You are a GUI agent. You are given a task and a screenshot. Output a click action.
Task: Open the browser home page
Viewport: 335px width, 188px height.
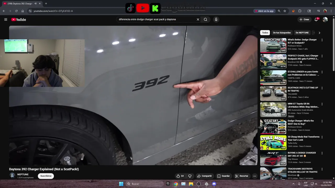(23, 11)
